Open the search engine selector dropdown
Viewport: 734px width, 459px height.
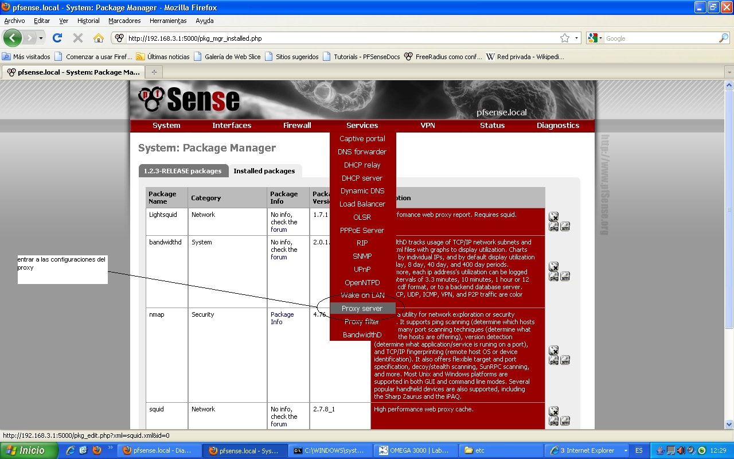(595, 38)
